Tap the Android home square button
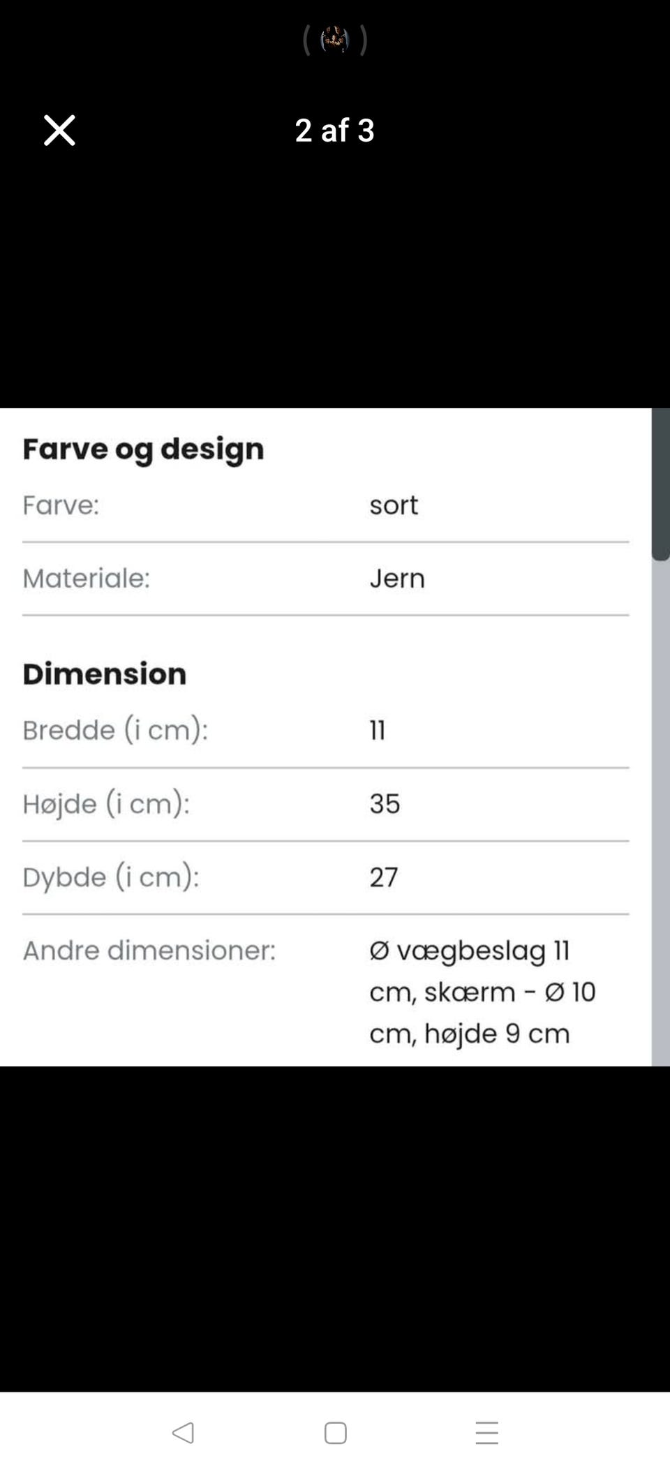Image resolution: width=670 pixels, height=1474 pixels. 335,1433
